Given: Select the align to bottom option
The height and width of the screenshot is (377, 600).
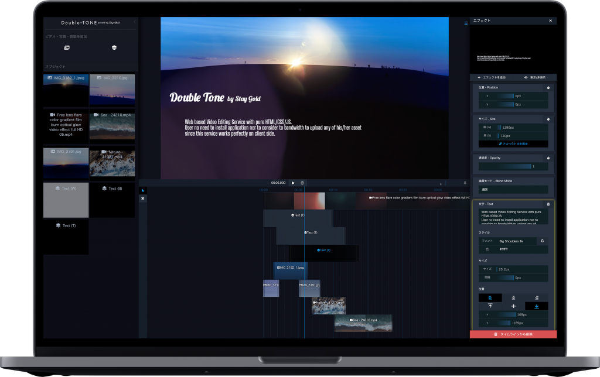Looking at the screenshot, I should click(x=537, y=306).
